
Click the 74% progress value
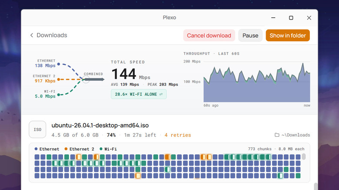(111, 135)
